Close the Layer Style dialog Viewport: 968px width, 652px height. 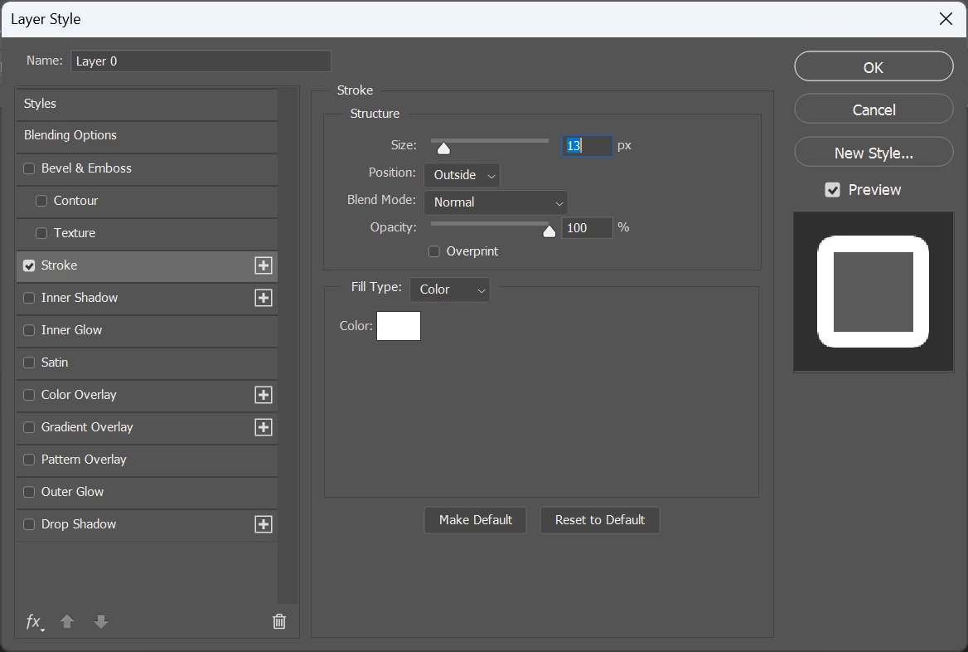(946, 19)
